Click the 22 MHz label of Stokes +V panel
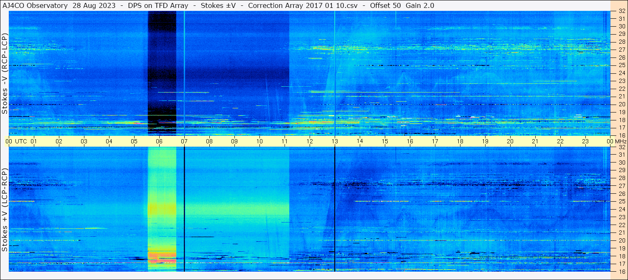The width and height of the screenshot is (628, 280). pyautogui.click(x=621, y=225)
